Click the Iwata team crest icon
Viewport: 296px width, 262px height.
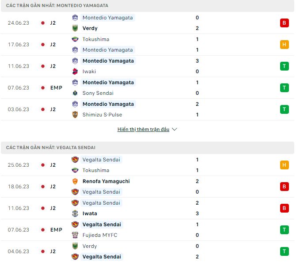coord(75,213)
